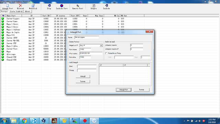Select the Mapa 1 Rosii row name

pyautogui.click(x=12, y=24)
